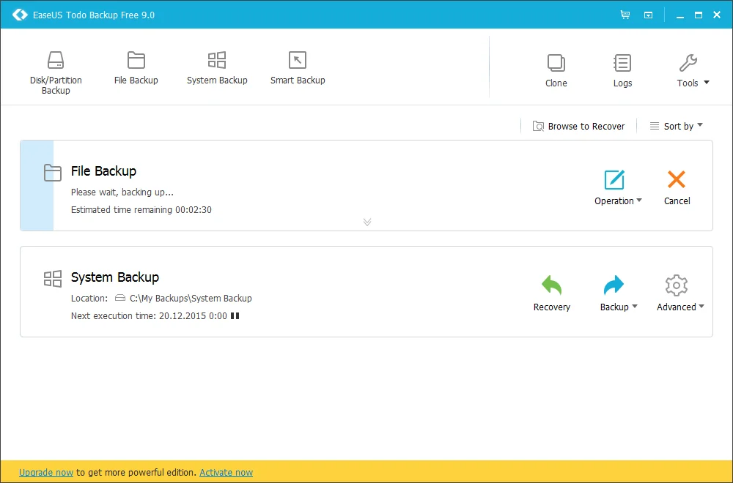This screenshot has width=733, height=483.
Task: Open the title bar dropdown menu icon
Action: (x=648, y=15)
